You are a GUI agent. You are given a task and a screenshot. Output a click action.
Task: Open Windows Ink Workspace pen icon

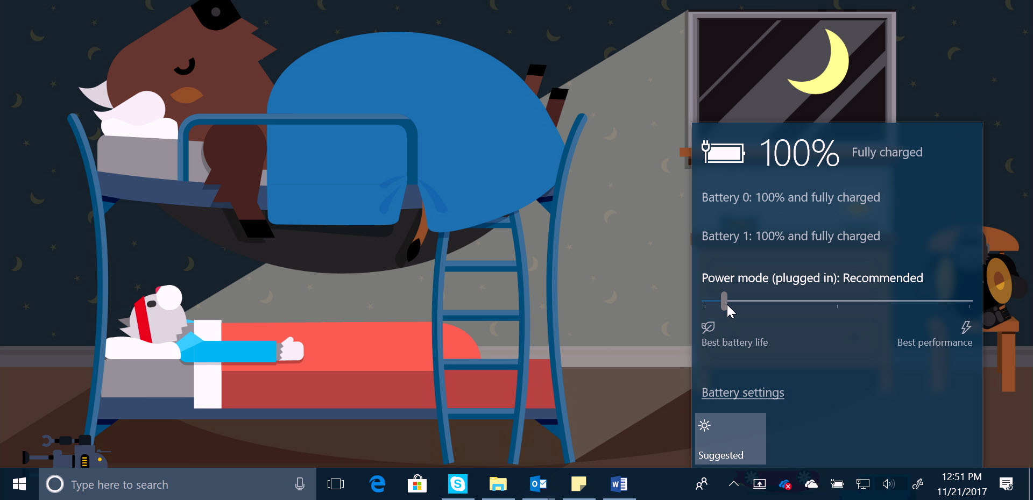918,484
